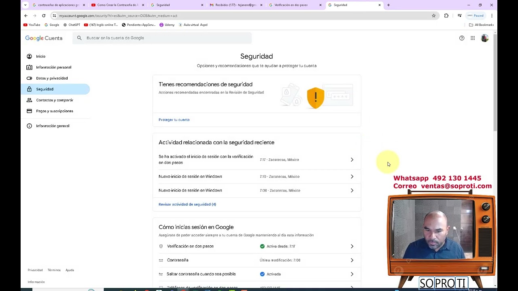This screenshot has width=518, height=291.
Task: Click 'Buscar en la cuenta de Google' field
Action: coord(162,38)
